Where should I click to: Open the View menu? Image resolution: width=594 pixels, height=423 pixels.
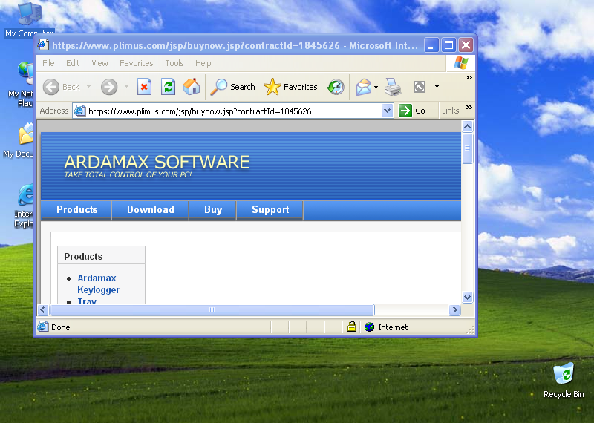99,63
